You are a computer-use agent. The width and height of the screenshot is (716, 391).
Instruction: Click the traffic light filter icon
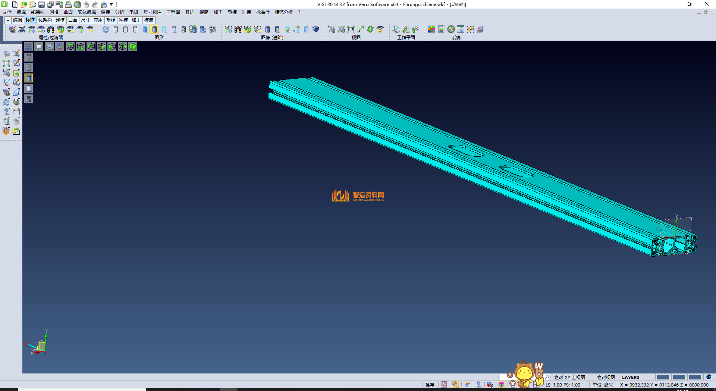[x=51, y=29]
